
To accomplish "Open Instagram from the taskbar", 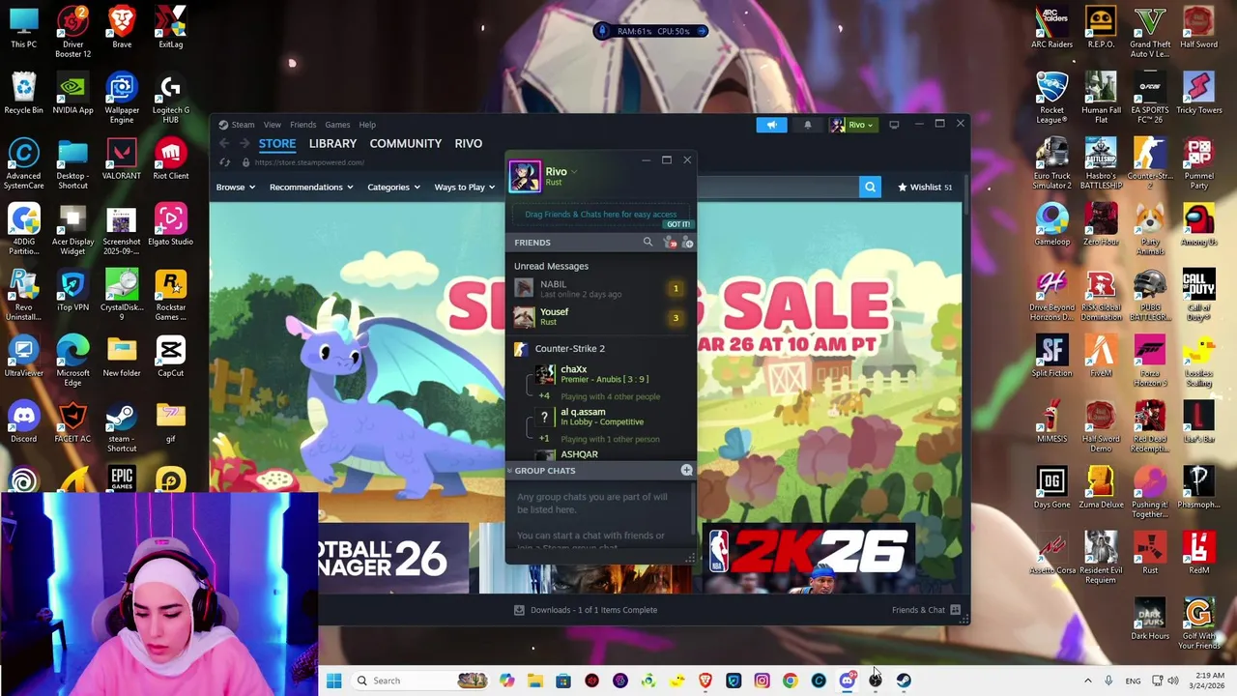I will tap(762, 681).
